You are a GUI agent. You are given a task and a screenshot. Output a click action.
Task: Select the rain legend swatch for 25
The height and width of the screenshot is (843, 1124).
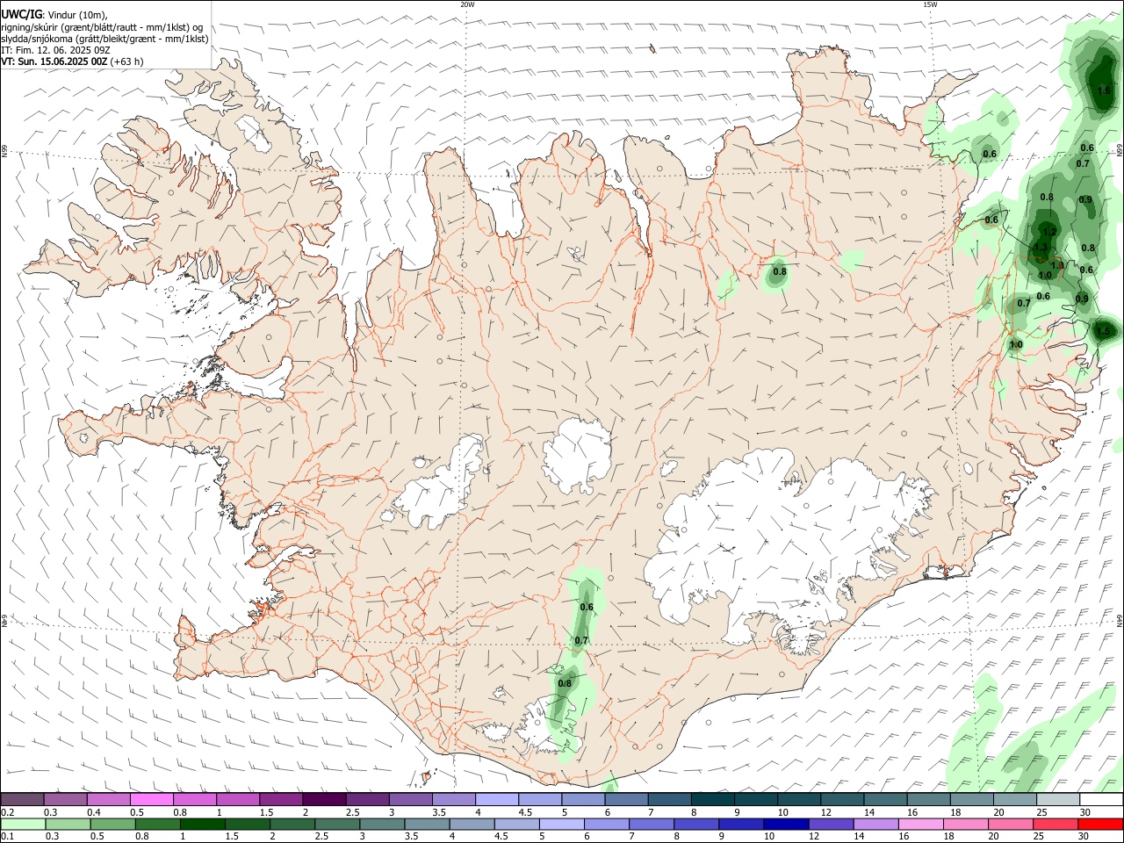point(1054,825)
